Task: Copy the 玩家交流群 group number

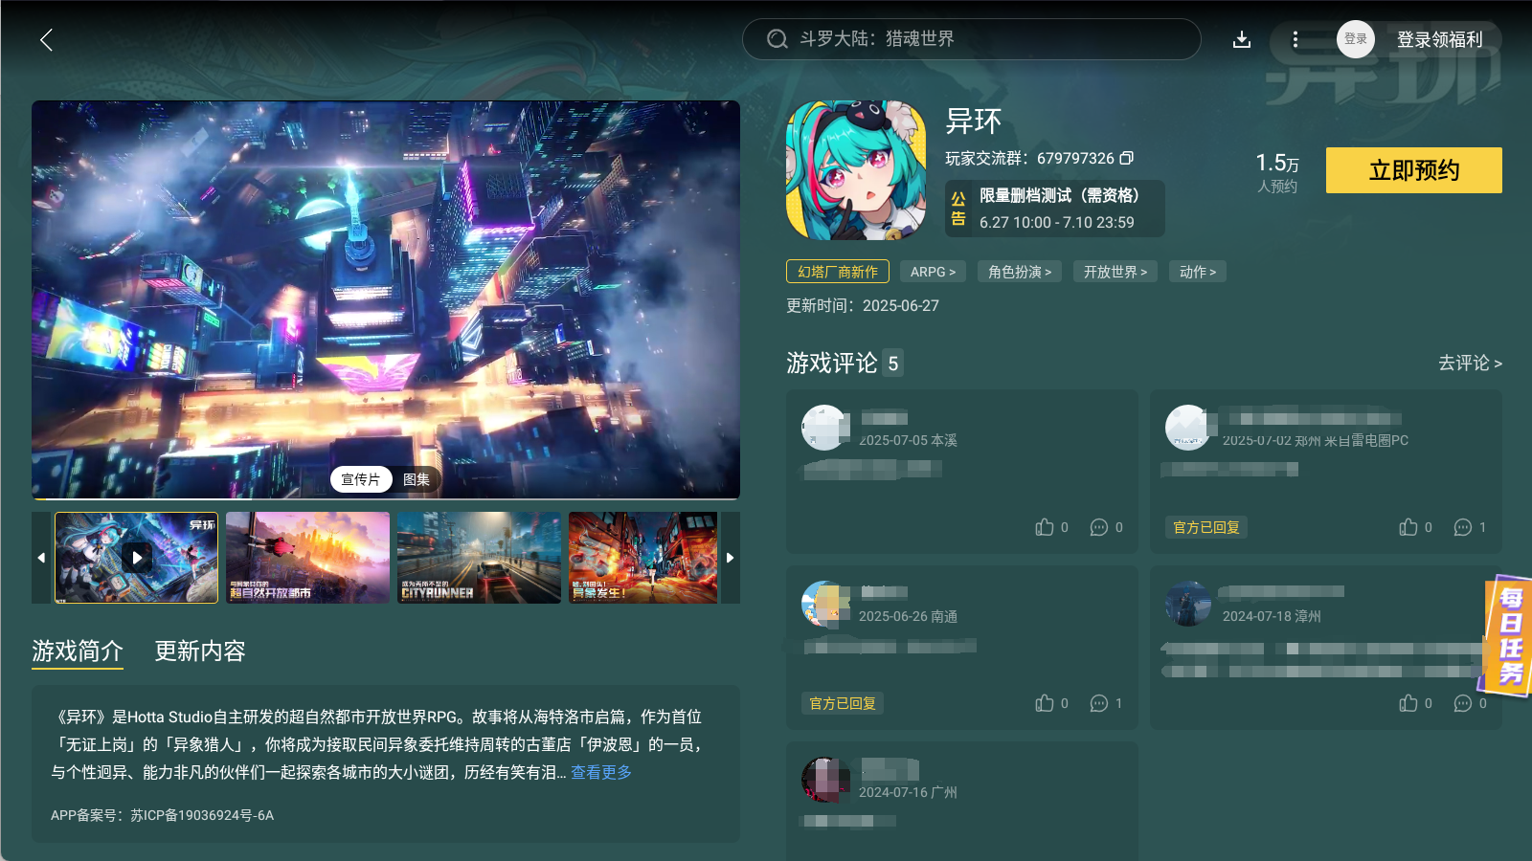Action: (x=1127, y=158)
